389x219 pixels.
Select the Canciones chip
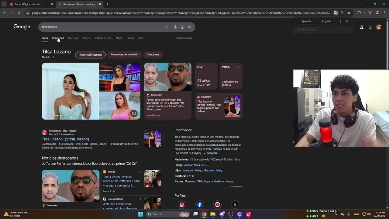pyautogui.click(x=153, y=55)
